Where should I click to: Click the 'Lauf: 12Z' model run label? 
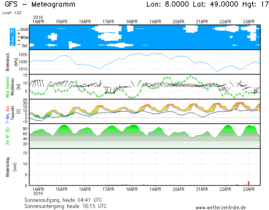point(12,13)
